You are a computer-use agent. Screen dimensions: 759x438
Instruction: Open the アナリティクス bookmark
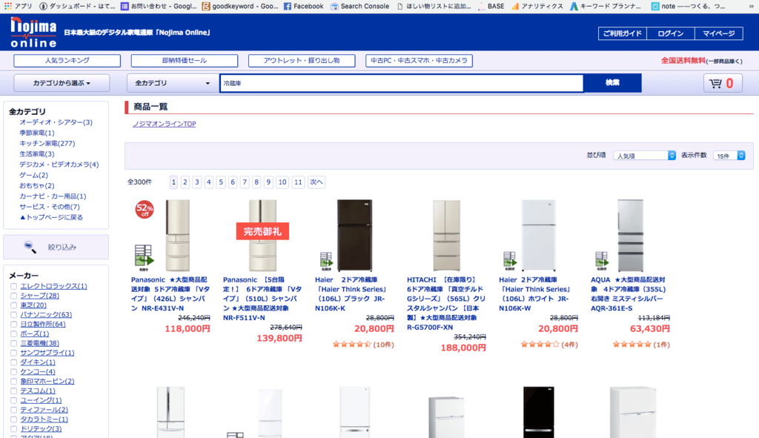pyautogui.click(x=537, y=6)
